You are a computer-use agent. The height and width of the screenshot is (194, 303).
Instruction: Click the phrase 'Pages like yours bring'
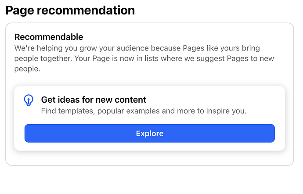click(221, 48)
